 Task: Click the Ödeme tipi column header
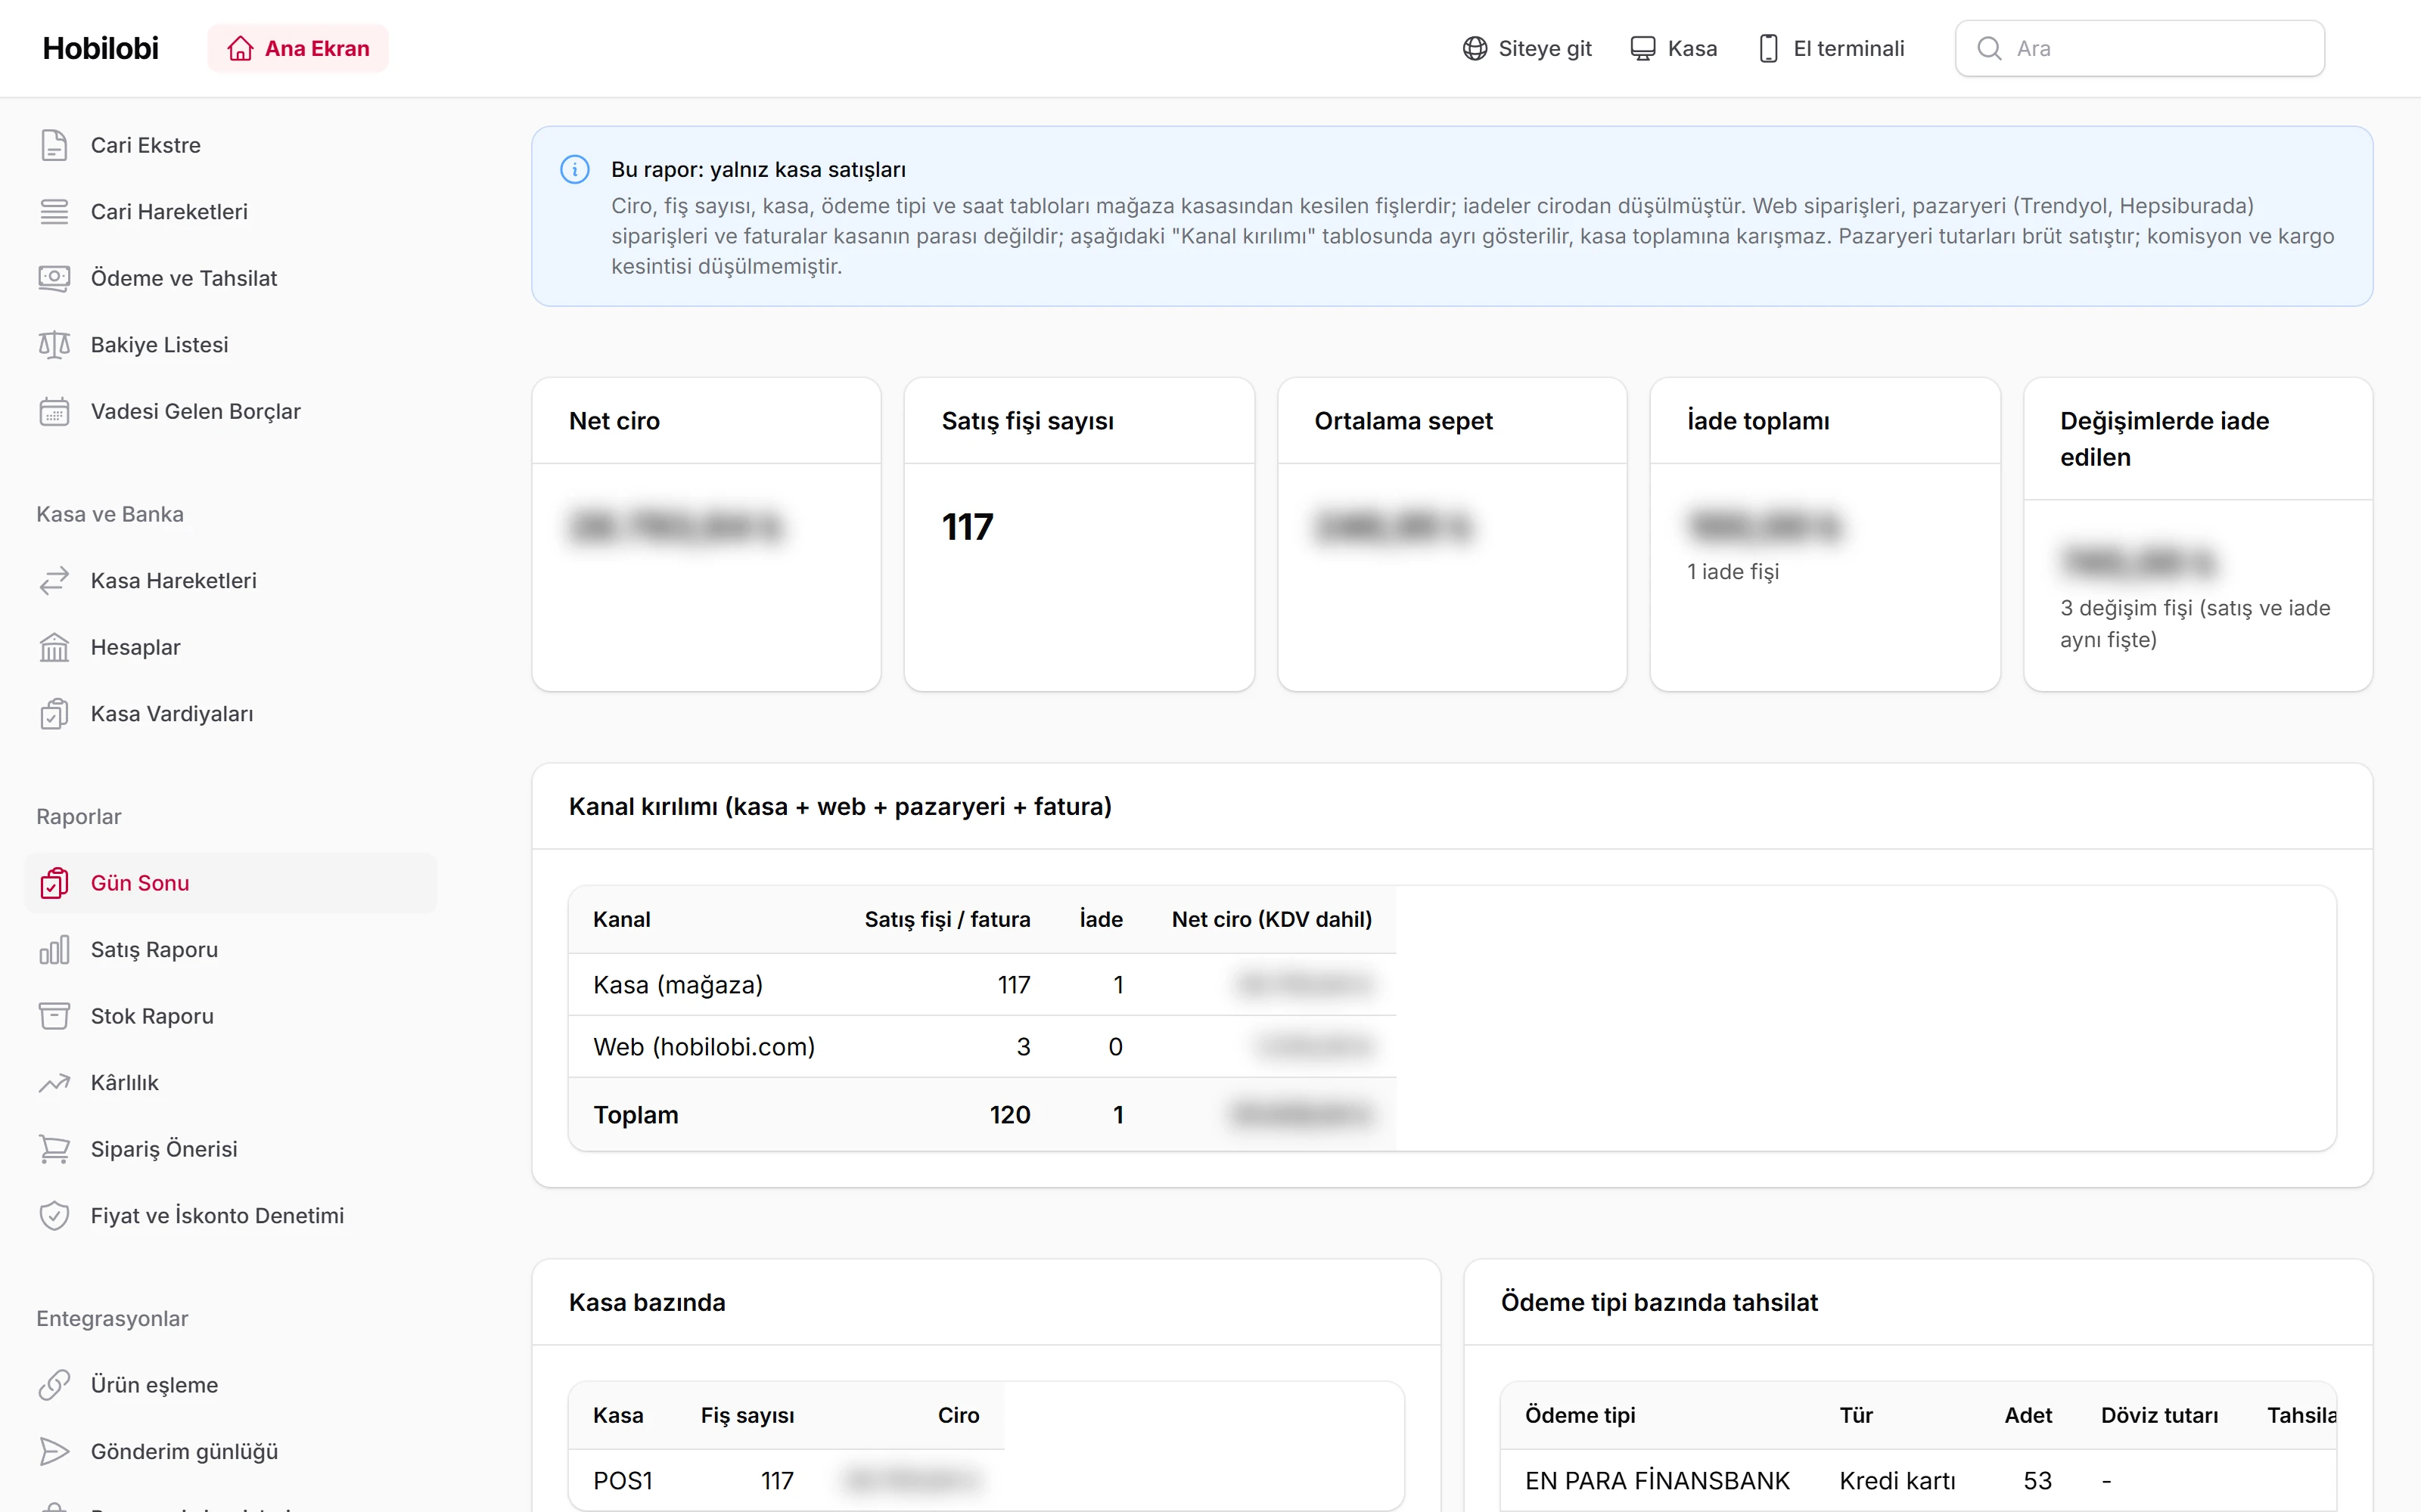[x=1580, y=1415]
